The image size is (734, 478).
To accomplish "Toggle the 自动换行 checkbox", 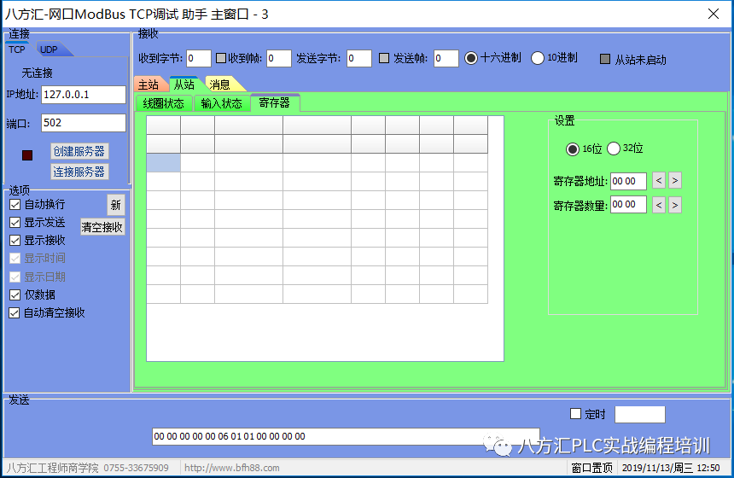I will pyautogui.click(x=15, y=205).
